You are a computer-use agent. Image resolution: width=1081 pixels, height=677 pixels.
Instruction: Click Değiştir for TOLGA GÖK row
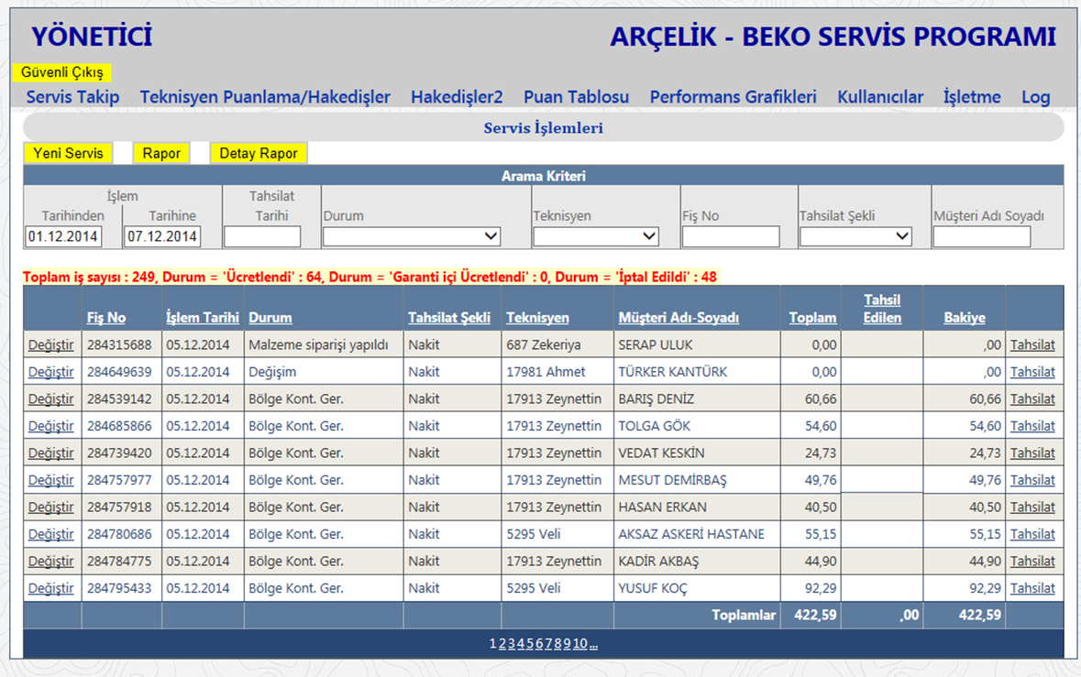pyautogui.click(x=51, y=426)
